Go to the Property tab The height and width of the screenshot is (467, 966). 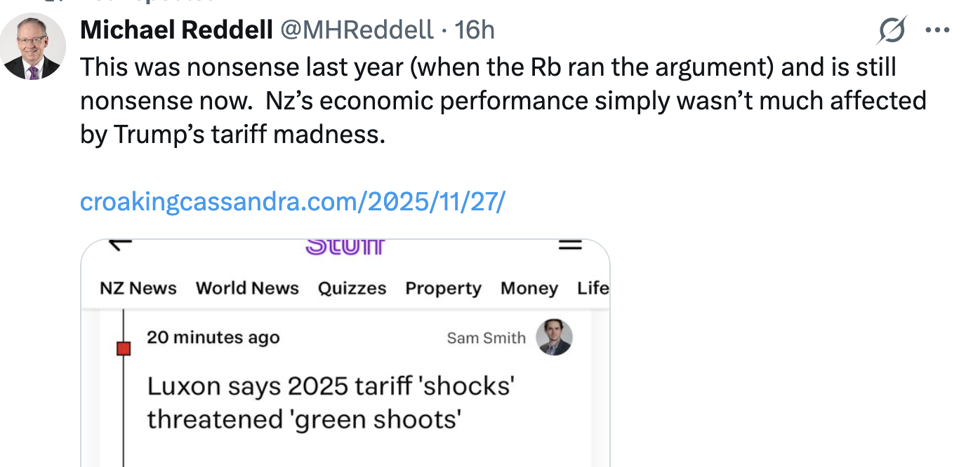(443, 288)
